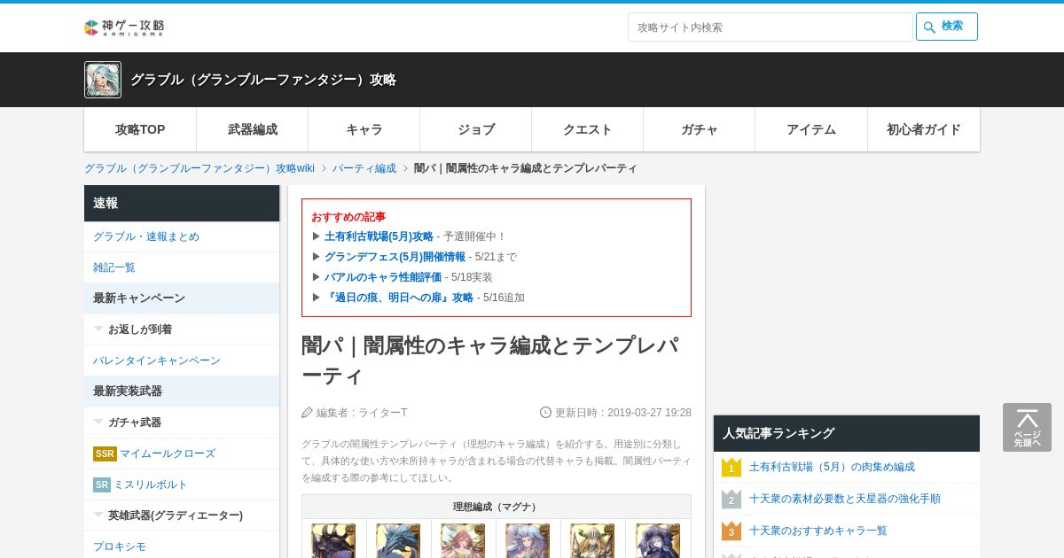Screen dimensions: 1064x558
Task: Open 土有利古戦場(5月)攻略 recommended article
Action: coord(379,236)
